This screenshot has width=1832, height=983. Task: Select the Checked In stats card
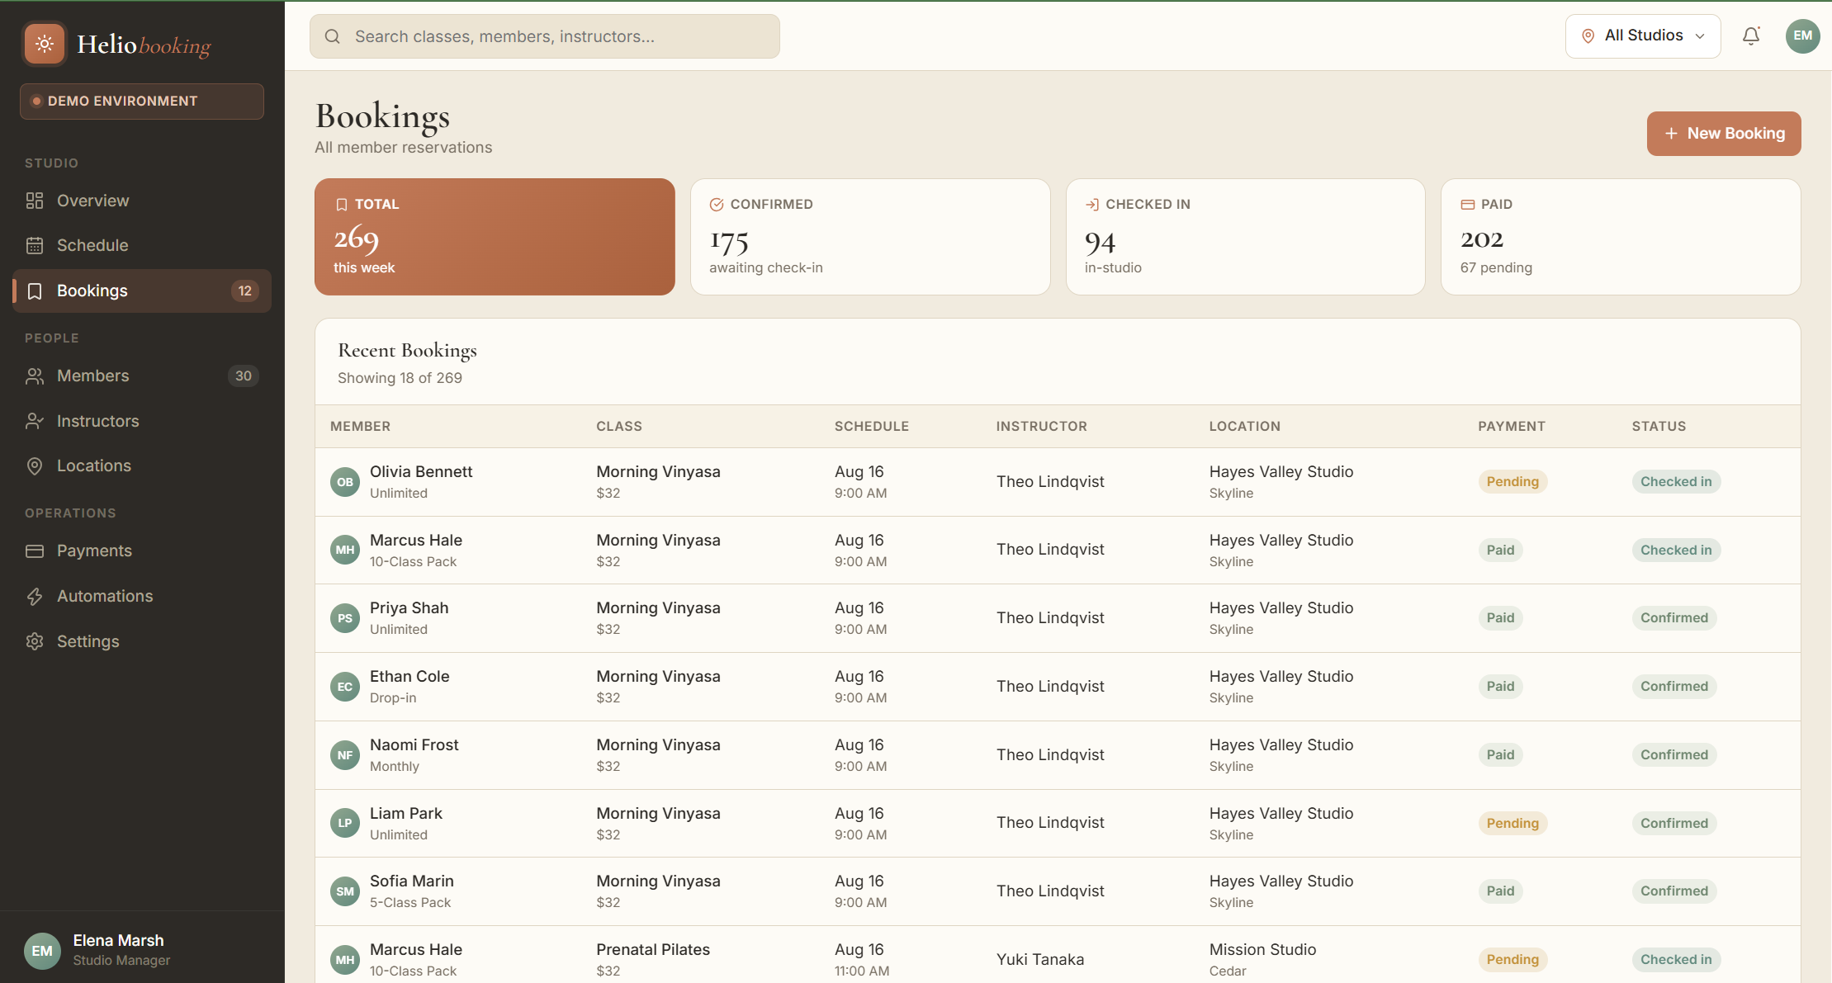1246,237
